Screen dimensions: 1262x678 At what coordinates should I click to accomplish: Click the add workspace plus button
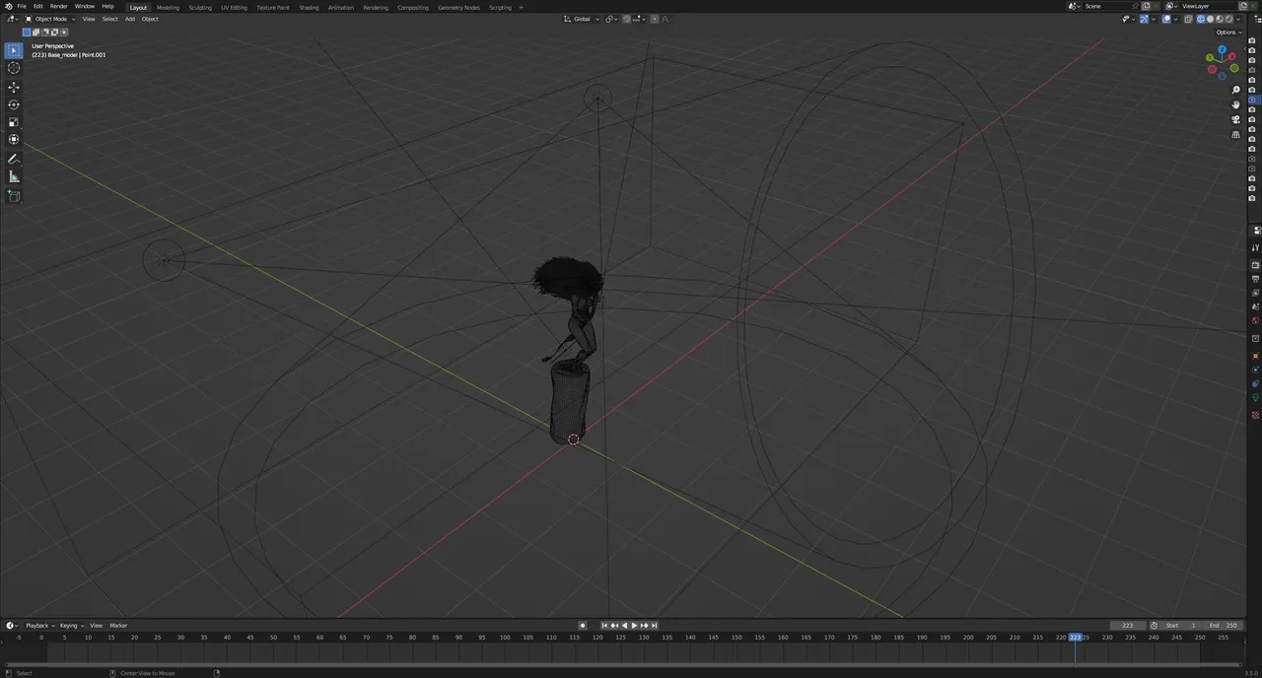(522, 7)
